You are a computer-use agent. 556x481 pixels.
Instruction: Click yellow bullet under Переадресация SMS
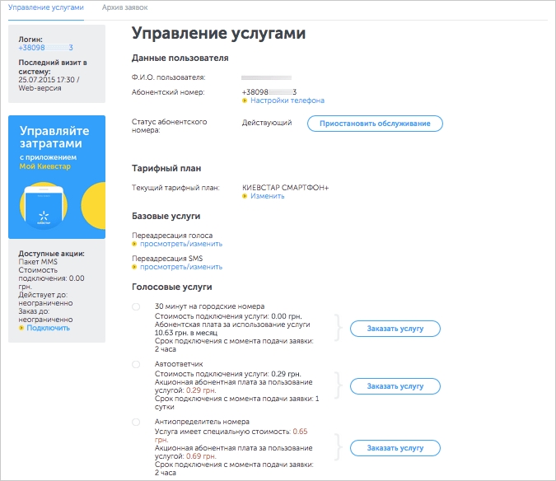(x=134, y=267)
